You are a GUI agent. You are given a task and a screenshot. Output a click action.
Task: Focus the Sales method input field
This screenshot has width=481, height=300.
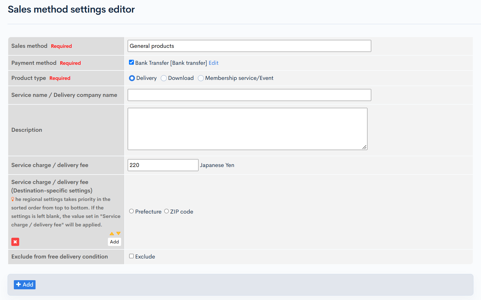(x=249, y=46)
